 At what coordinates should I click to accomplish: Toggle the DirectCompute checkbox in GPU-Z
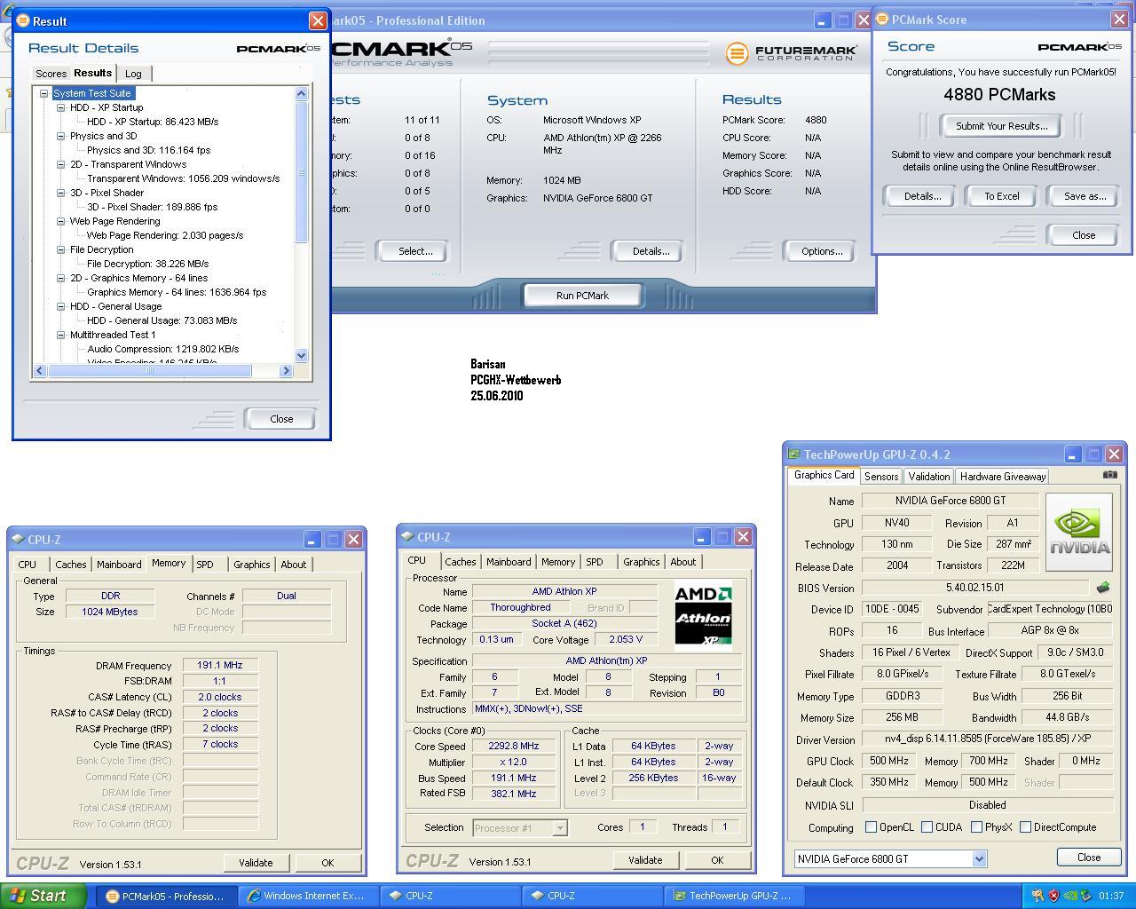(1025, 826)
